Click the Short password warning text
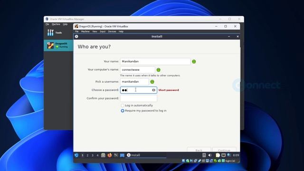The height and width of the screenshot is (171, 304). pyautogui.click(x=169, y=90)
